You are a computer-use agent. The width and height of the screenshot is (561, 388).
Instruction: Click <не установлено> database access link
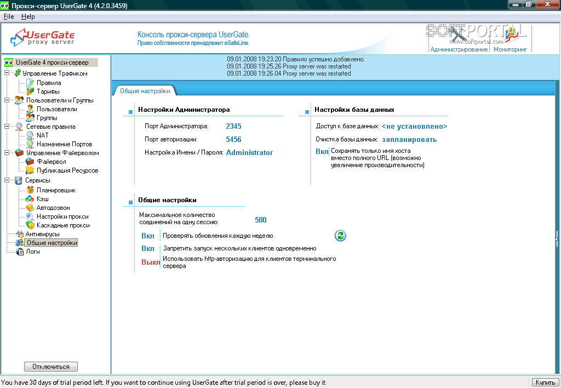click(414, 127)
